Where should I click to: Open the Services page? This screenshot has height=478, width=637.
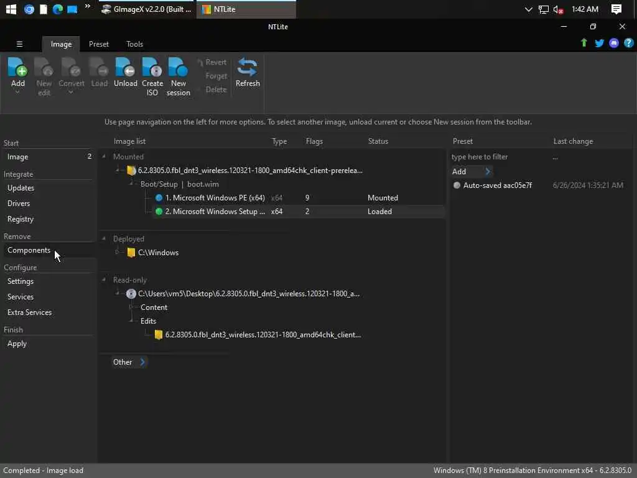(x=21, y=297)
